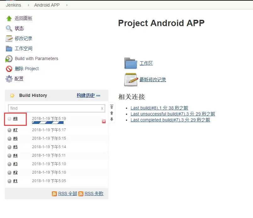Select 删除 Project in the side menu
This screenshot has width=253, height=218.
point(27,69)
